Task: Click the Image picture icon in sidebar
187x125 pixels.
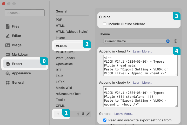Action: click(x=8, y=45)
